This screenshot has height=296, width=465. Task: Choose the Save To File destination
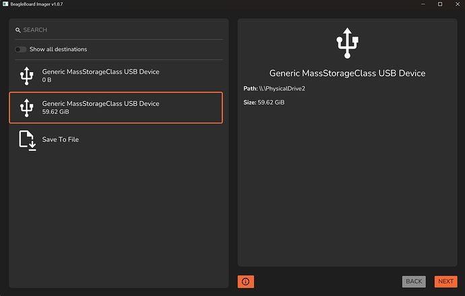pos(116,140)
